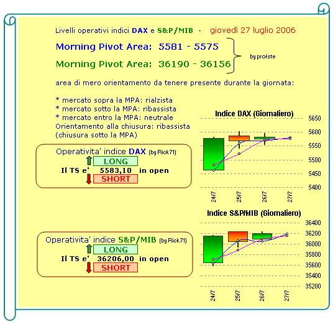
Task: Click the 25/7 orange candle in DAX chart
Action: [x=239, y=138]
